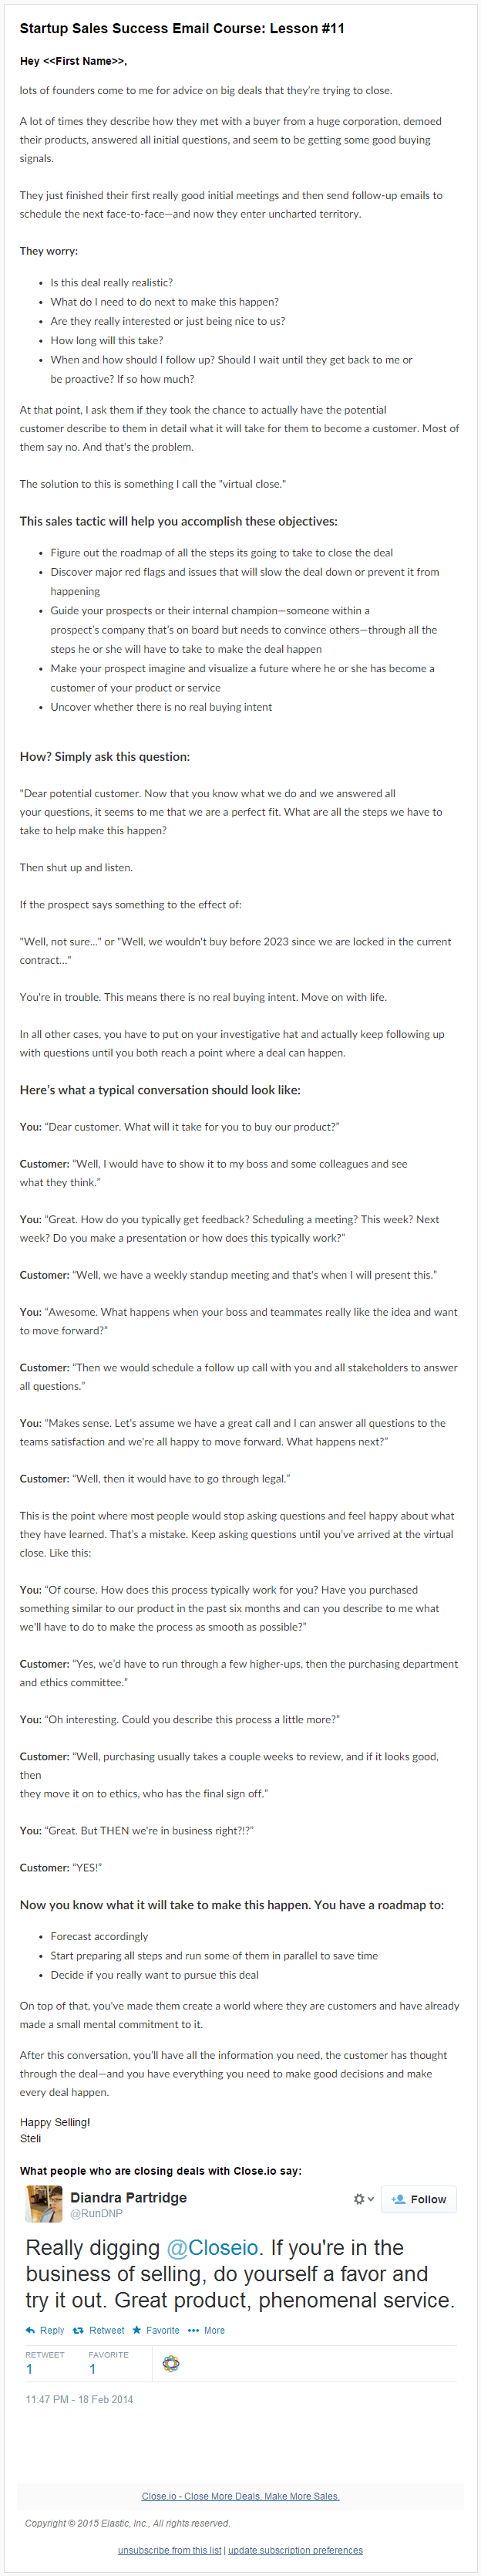Click the favorite count number
Screen dimensions: 481x2576
[92, 2369]
